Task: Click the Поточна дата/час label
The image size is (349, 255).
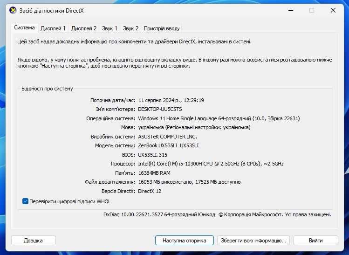Action: point(113,100)
